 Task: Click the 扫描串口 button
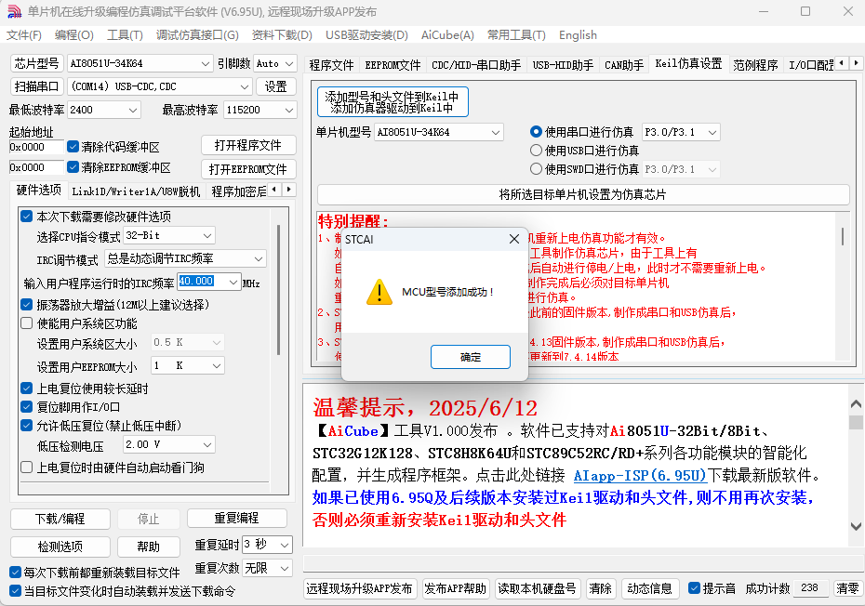pyautogui.click(x=36, y=86)
